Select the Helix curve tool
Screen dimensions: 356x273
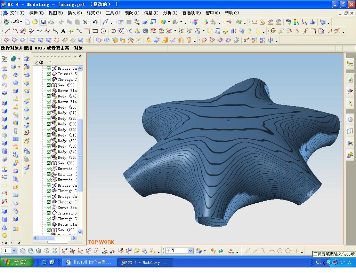pos(145,31)
